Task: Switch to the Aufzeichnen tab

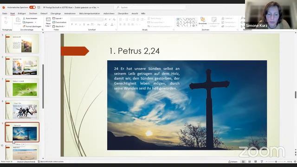Action: [109, 13]
